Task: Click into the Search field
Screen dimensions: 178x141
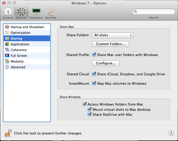Action: pos(153,11)
